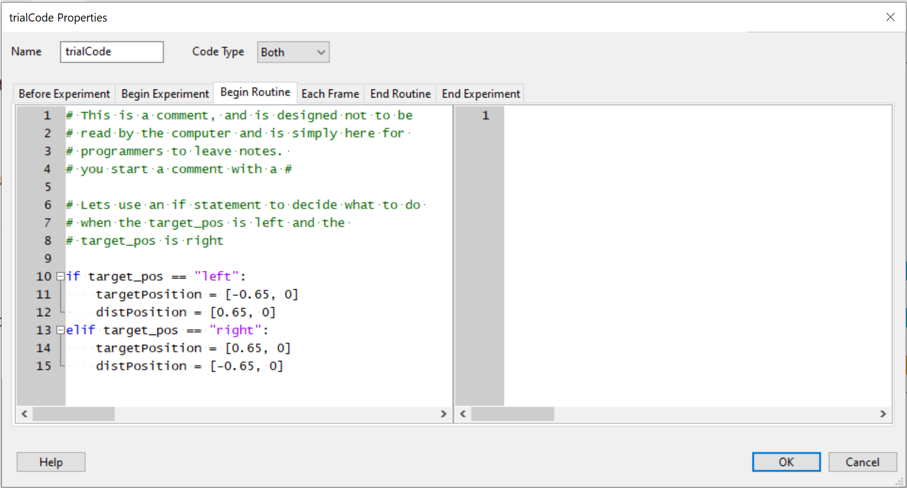
Task: Go to the End Routine tab
Action: tap(400, 94)
